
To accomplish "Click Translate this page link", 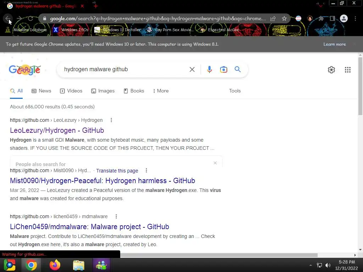I will pyautogui.click(x=117, y=171).
